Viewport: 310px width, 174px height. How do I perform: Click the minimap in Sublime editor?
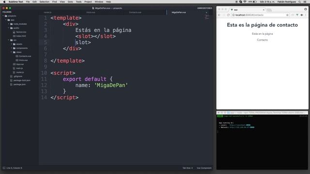[207, 17]
